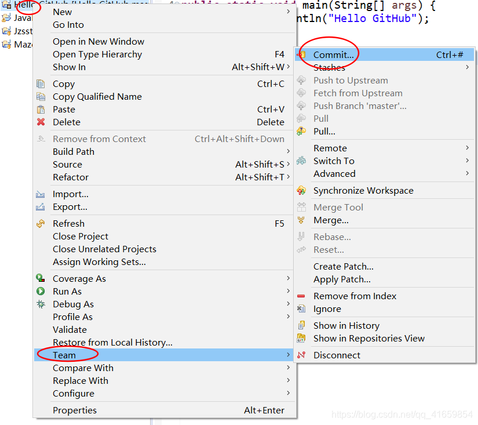Click the Commit icon in Team submenu
This screenshot has width=478, height=425.
(x=301, y=55)
